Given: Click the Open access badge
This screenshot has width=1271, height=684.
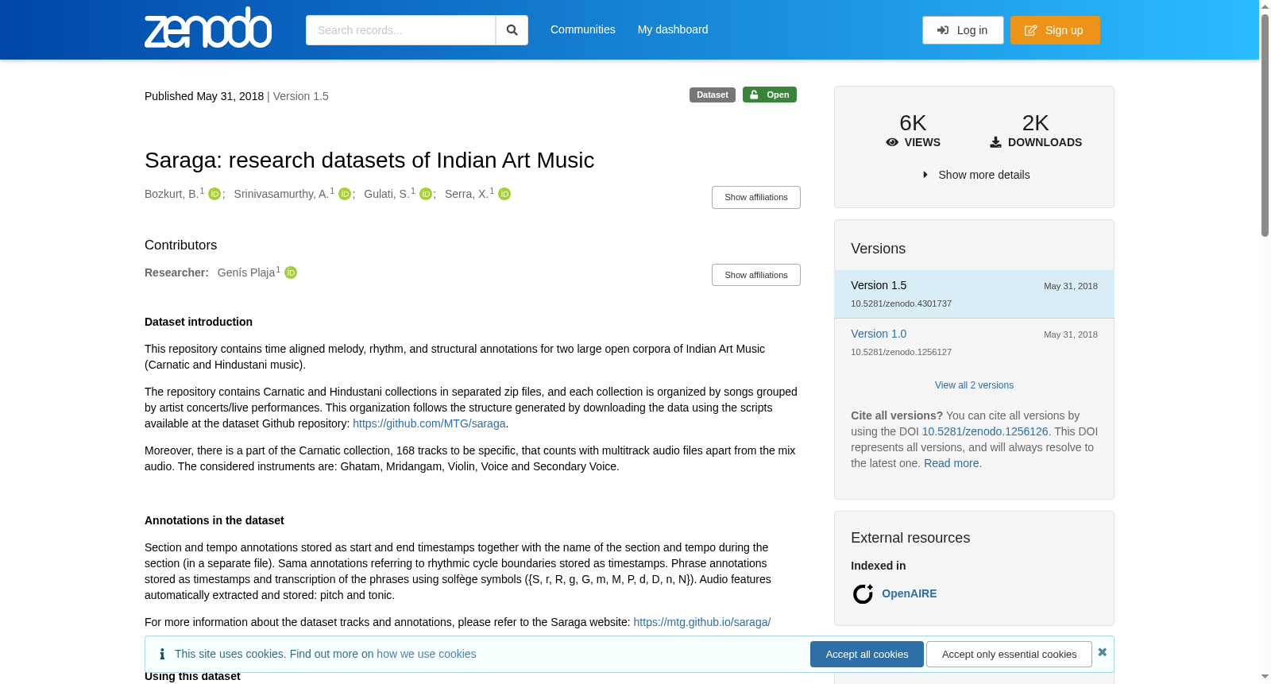Looking at the screenshot, I should click(x=770, y=95).
